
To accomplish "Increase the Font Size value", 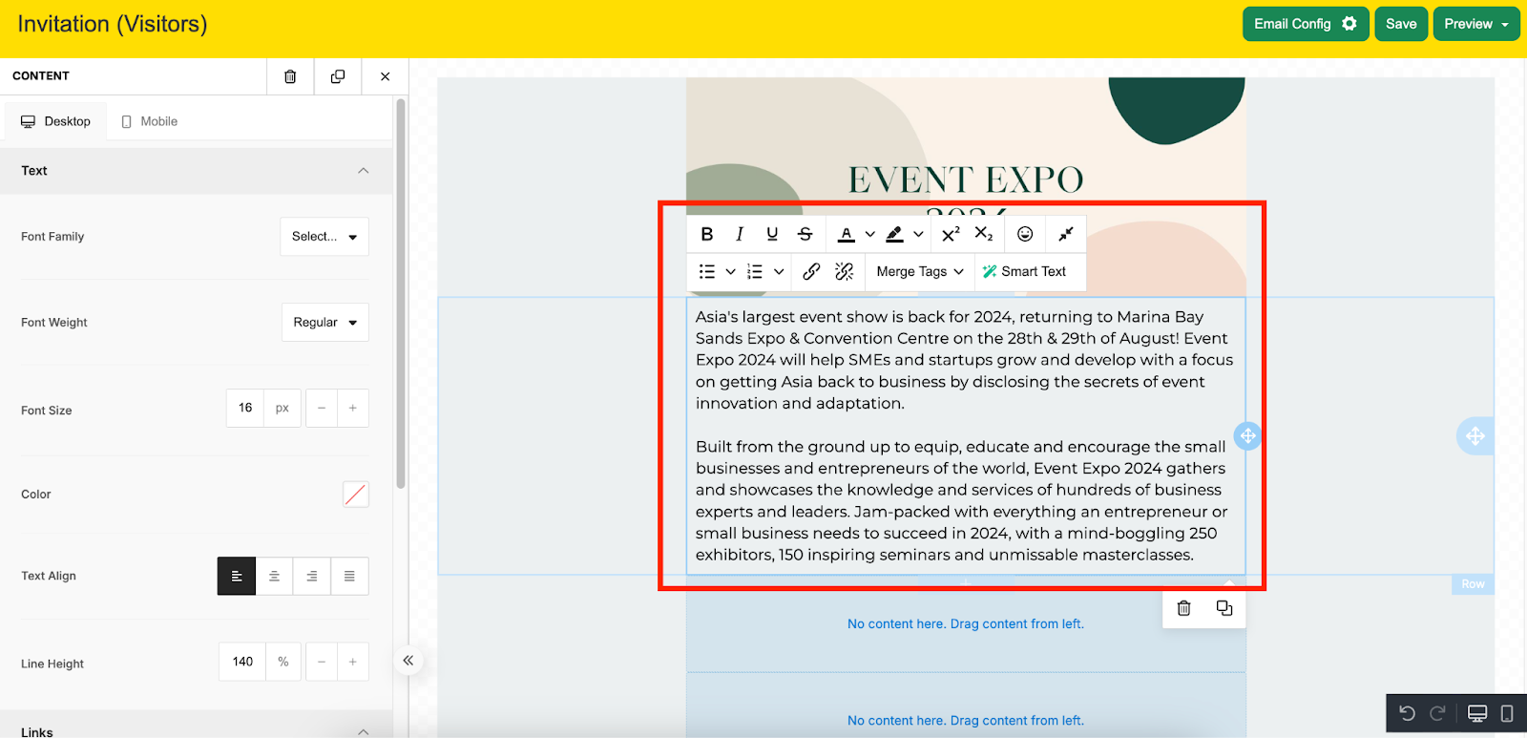I will 353,409.
